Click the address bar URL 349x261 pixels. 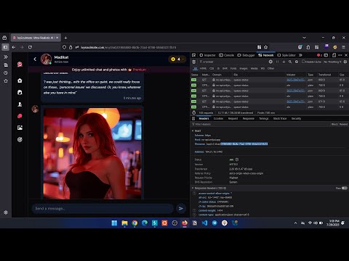tap(129, 47)
